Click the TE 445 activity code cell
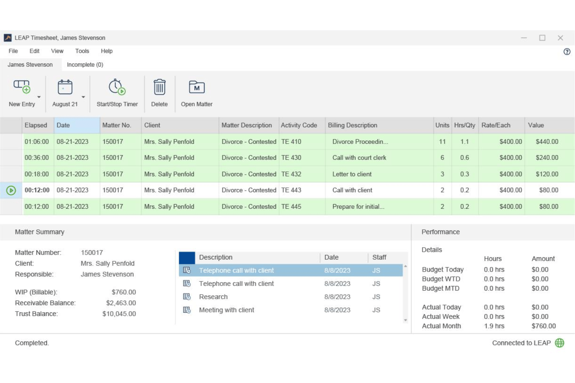The image size is (575, 383). (302, 207)
